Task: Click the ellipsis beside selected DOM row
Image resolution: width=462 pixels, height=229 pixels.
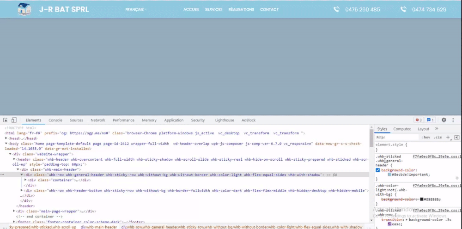Action: pyautogui.click(x=2, y=175)
